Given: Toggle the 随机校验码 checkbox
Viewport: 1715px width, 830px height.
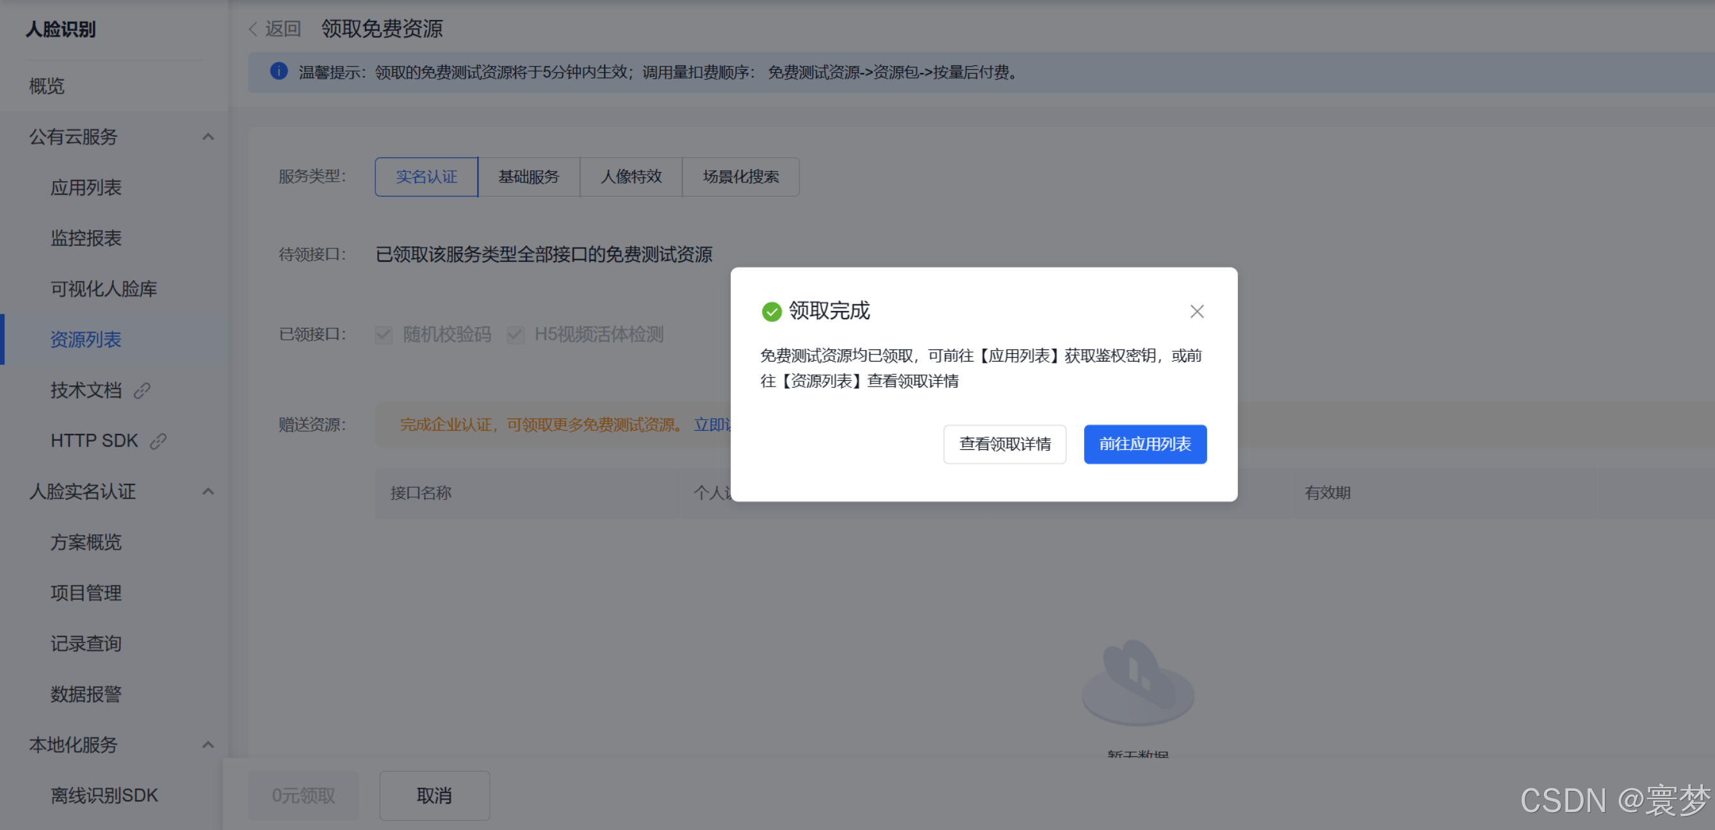Looking at the screenshot, I should [384, 335].
